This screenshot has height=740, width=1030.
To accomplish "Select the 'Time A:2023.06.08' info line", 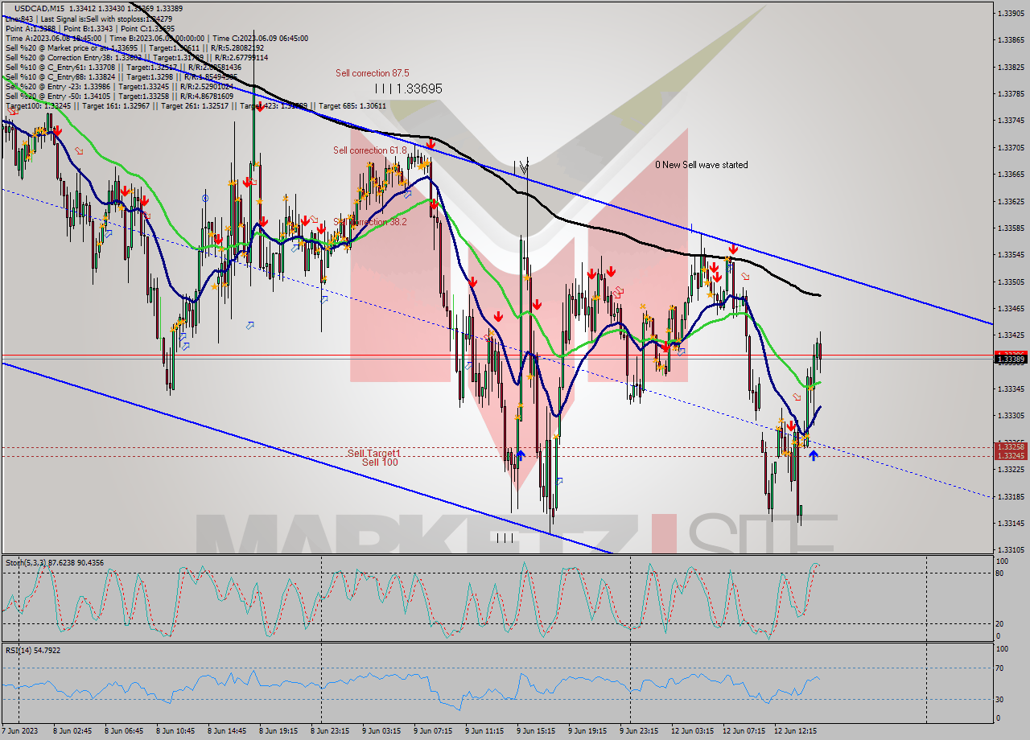I will [156, 38].
